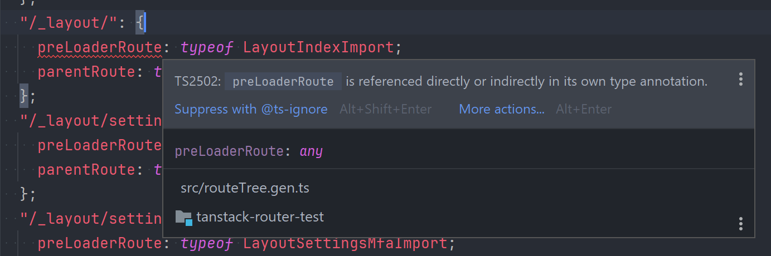771x256 pixels.
Task: Click the LayoutSettingsMfaImport identifier
Action: coord(345,243)
